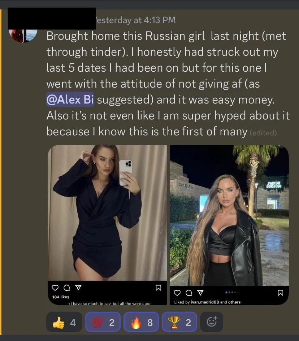Click the comment icon under the right photo

[189, 293]
